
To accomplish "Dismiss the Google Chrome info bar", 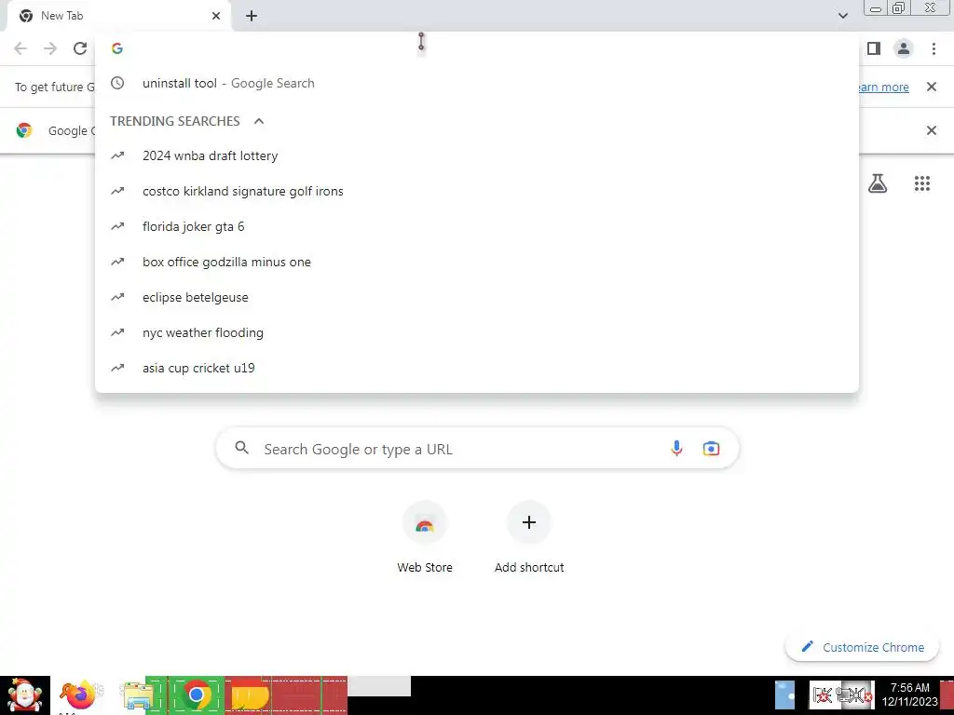I will click(931, 130).
